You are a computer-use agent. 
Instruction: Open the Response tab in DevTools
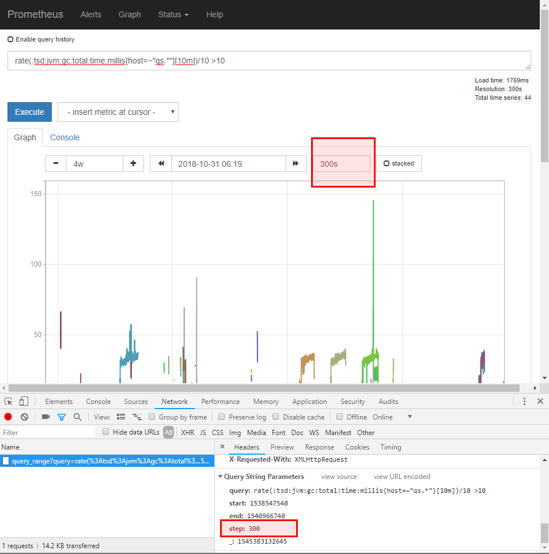pos(319,447)
